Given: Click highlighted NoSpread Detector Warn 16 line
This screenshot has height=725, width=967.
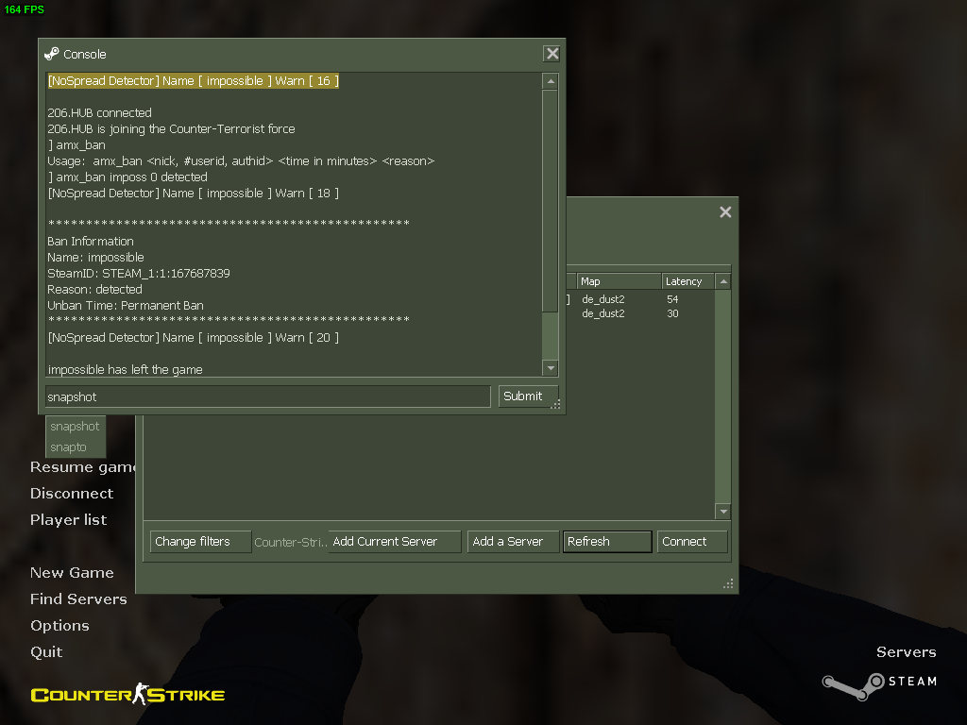Looking at the screenshot, I should [x=193, y=81].
